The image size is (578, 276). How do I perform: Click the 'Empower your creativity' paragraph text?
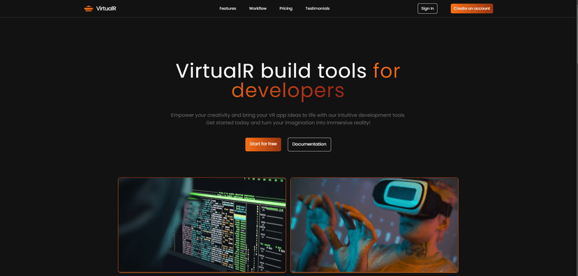pyautogui.click(x=288, y=119)
